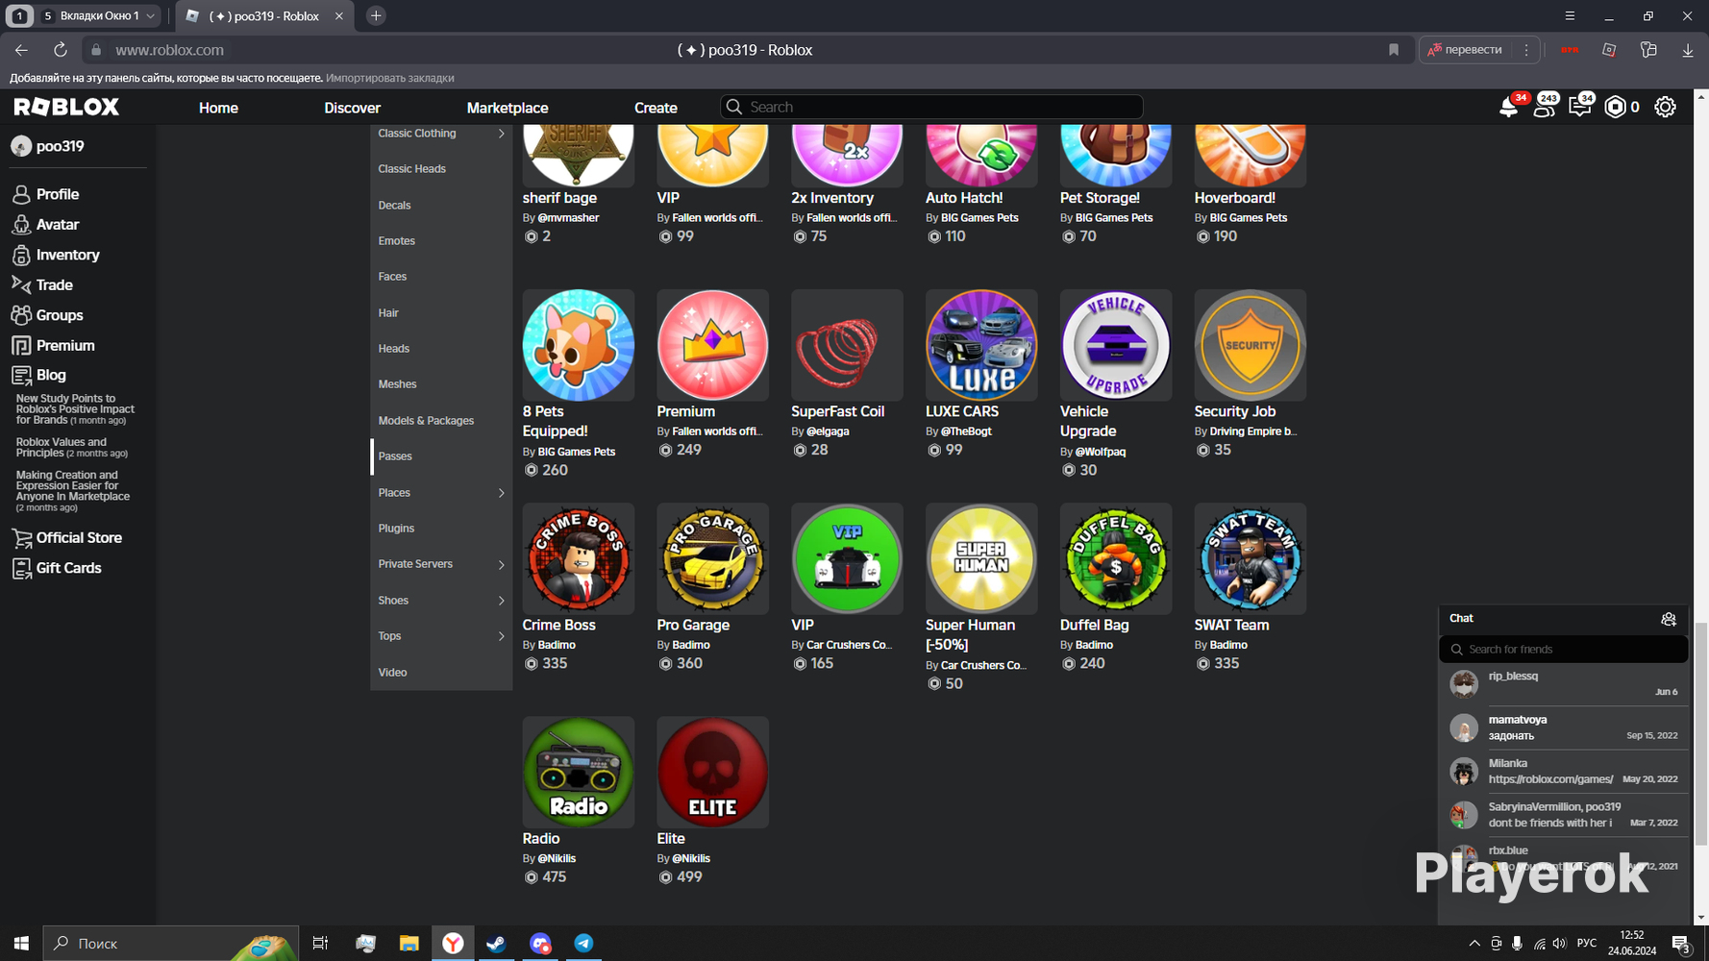Open the Create tab
This screenshot has width=1709, height=961.
656,108
